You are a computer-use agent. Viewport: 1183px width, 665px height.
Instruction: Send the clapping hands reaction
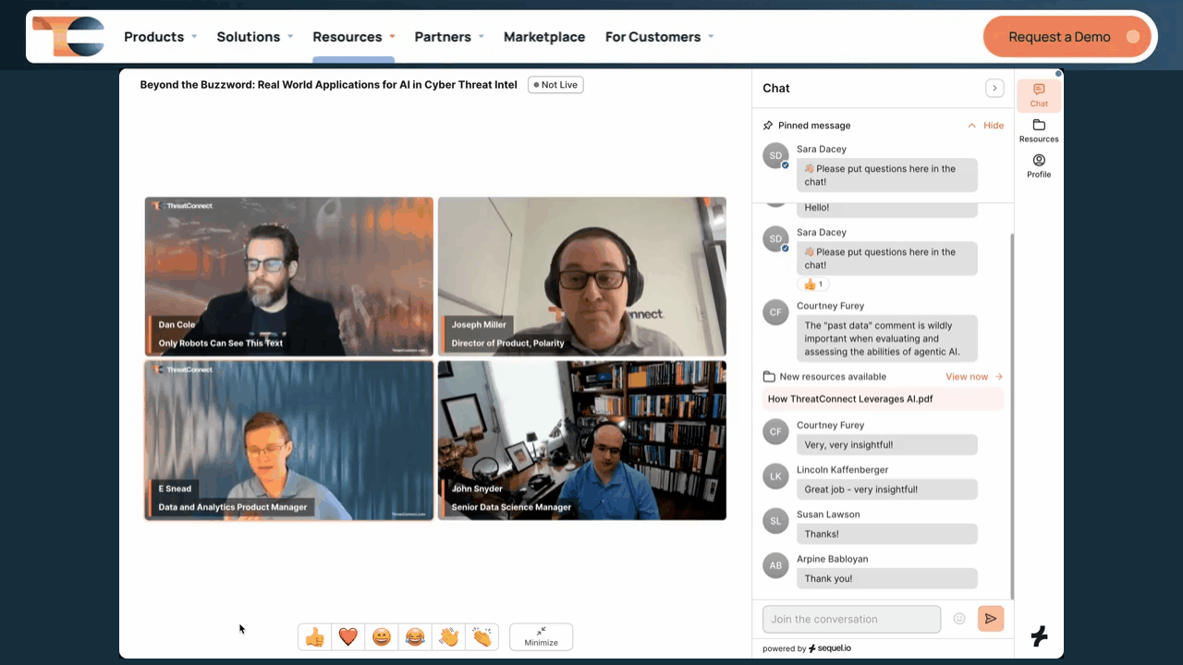point(482,637)
